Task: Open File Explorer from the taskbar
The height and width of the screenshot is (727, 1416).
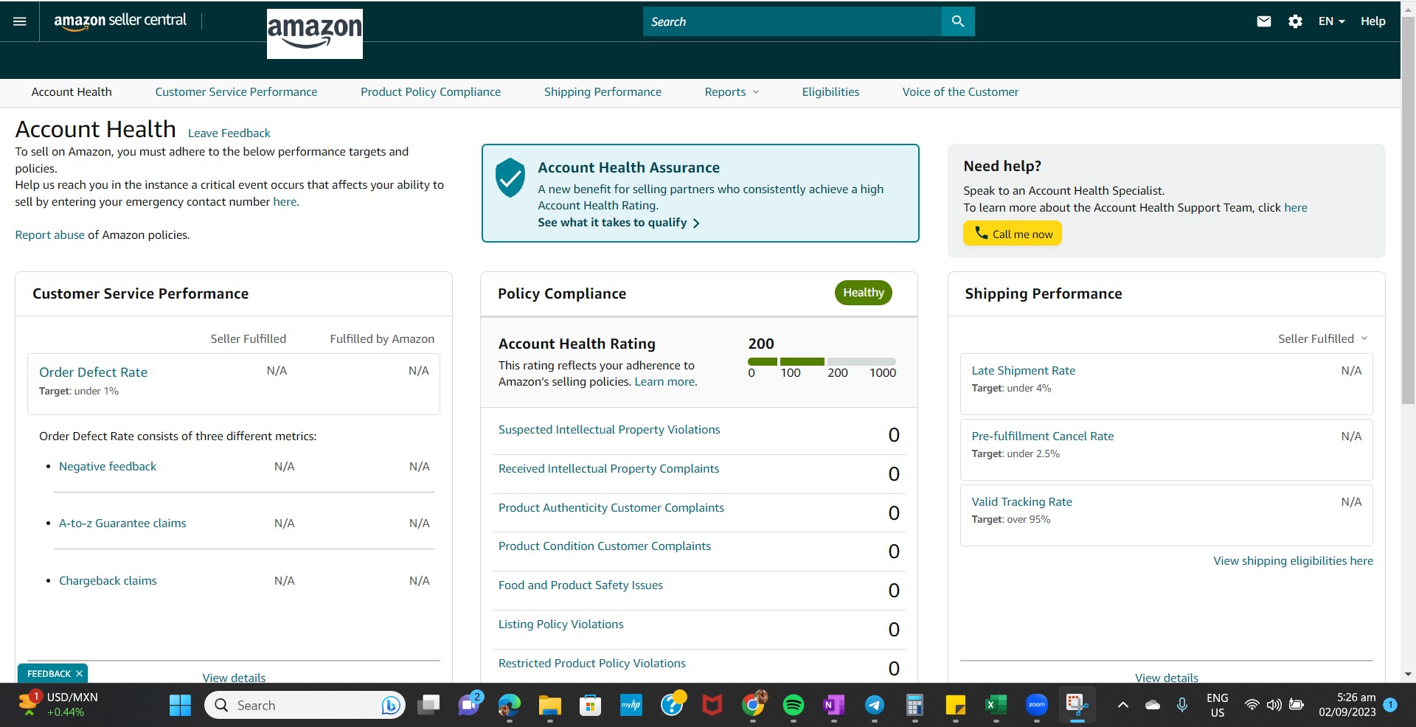Action: pyautogui.click(x=549, y=706)
